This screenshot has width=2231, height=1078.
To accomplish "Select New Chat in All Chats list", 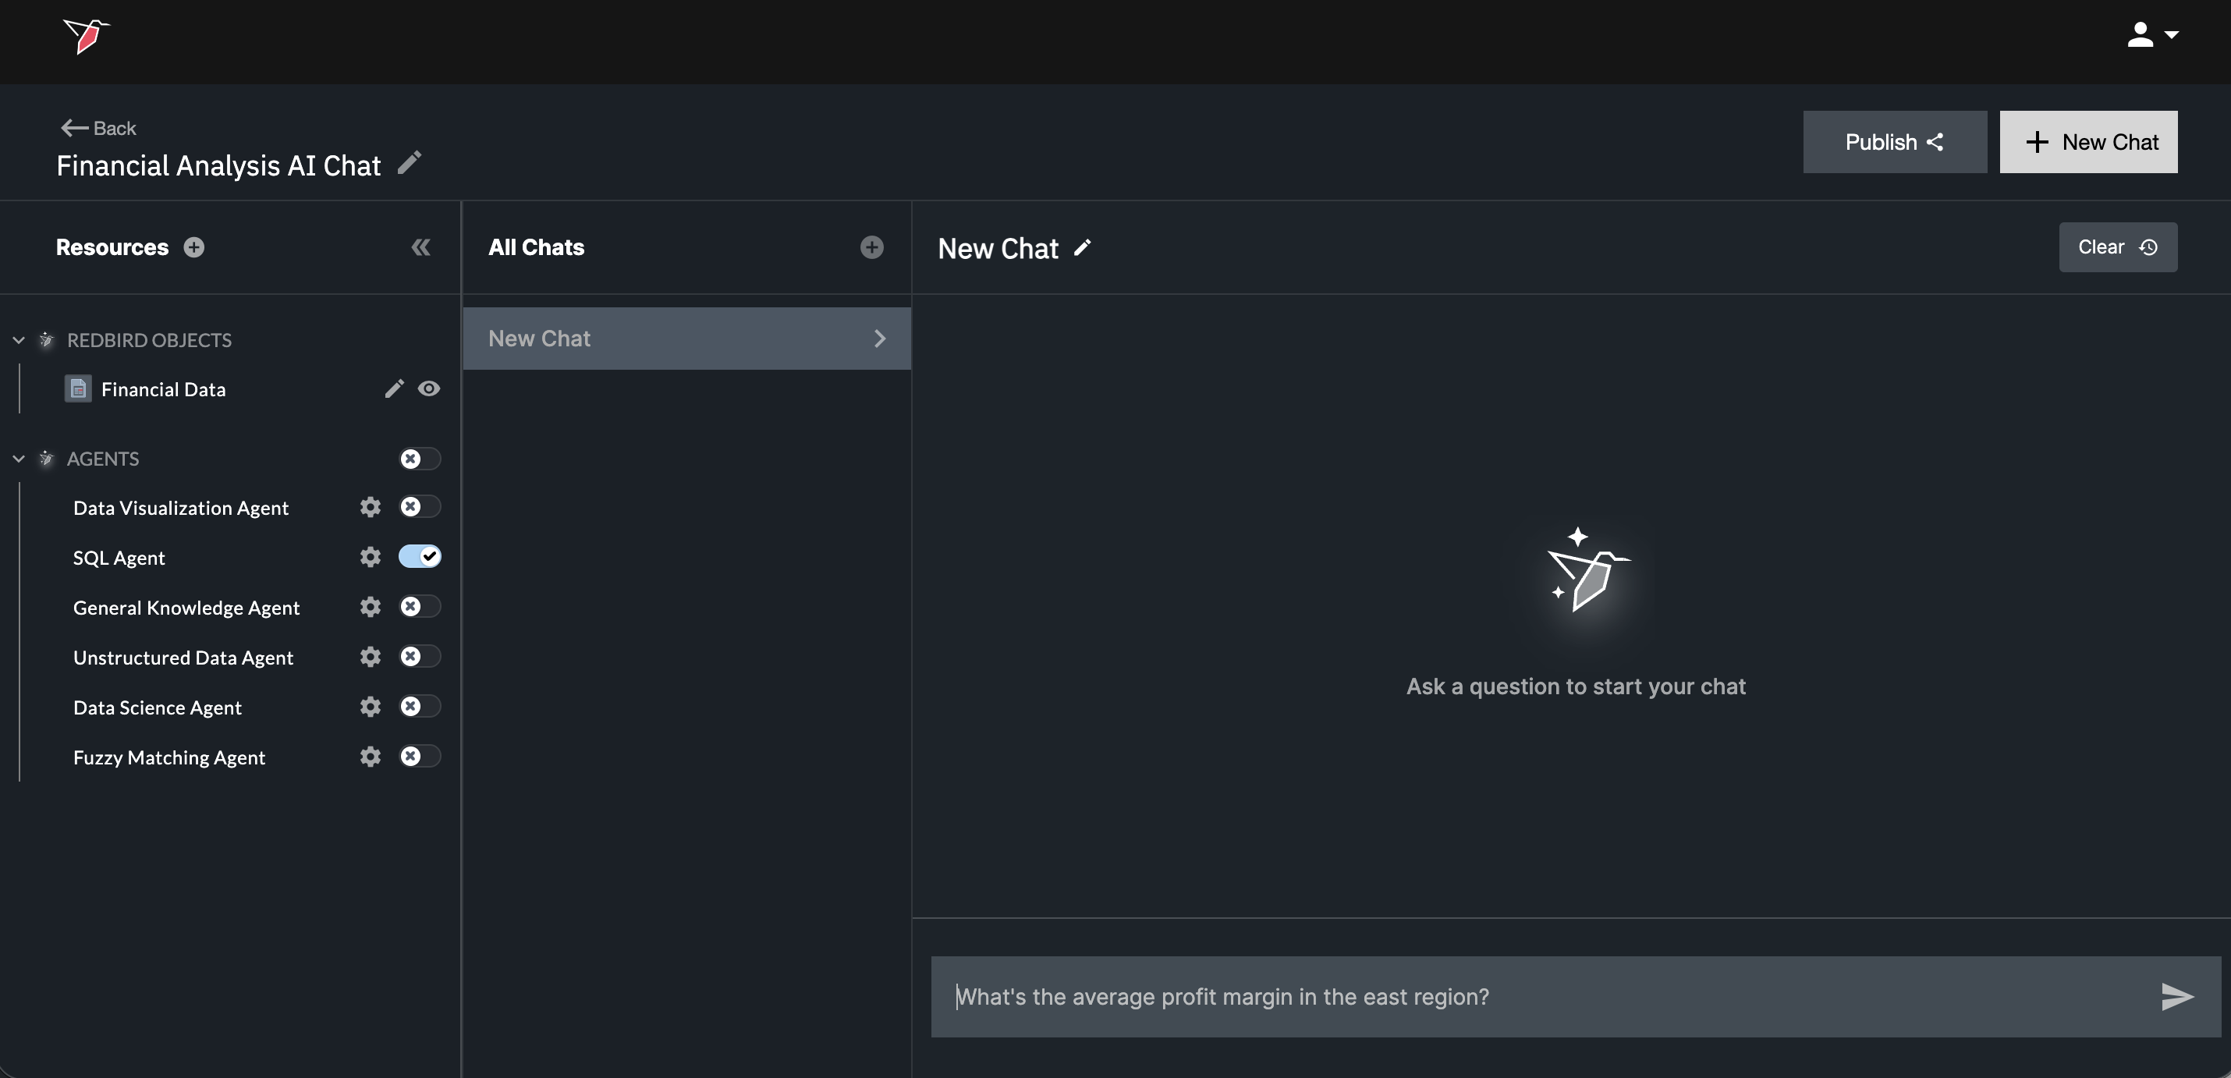I will [686, 339].
